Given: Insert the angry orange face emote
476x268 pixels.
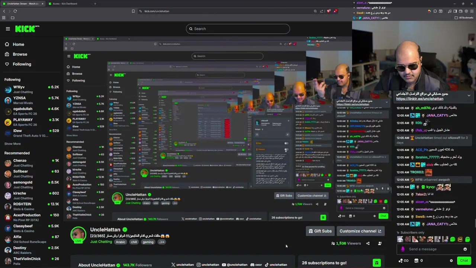Looking at the screenshot, I should pyautogui.click(x=460, y=239).
